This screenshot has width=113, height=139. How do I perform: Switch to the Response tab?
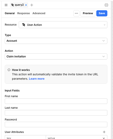(23, 13)
